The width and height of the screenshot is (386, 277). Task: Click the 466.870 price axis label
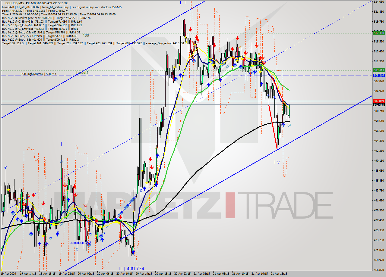[x=379, y=270]
